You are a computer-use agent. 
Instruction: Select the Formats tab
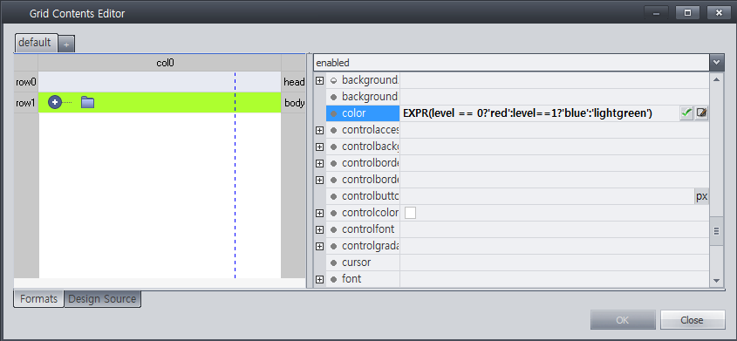coord(38,299)
